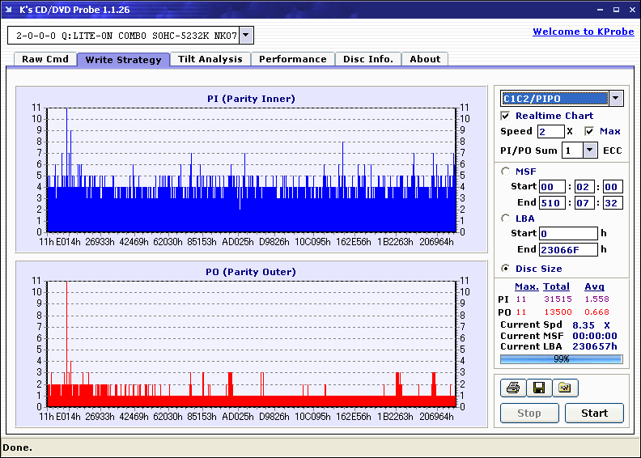Image resolution: width=641 pixels, height=458 pixels.
Task: Click the printer icon to print chart
Action: tap(512, 388)
